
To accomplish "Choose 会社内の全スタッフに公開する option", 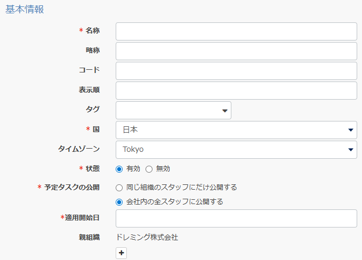I will [119, 202].
